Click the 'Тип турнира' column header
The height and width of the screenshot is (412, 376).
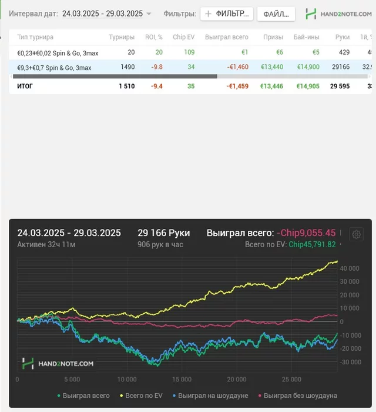(35, 37)
